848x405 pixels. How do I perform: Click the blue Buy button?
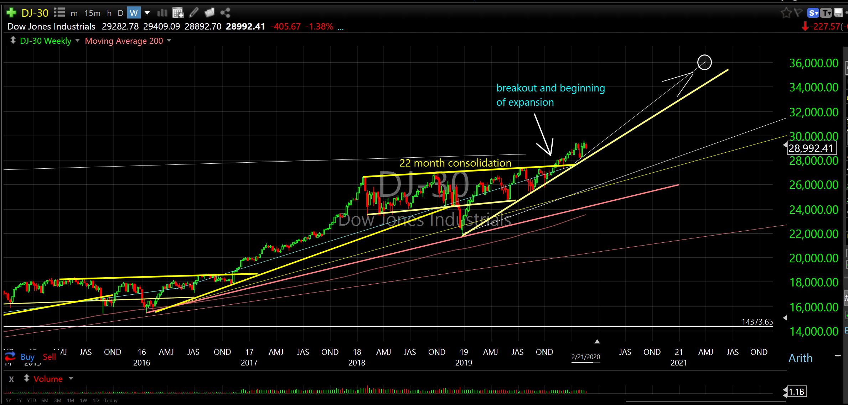(x=27, y=357)
